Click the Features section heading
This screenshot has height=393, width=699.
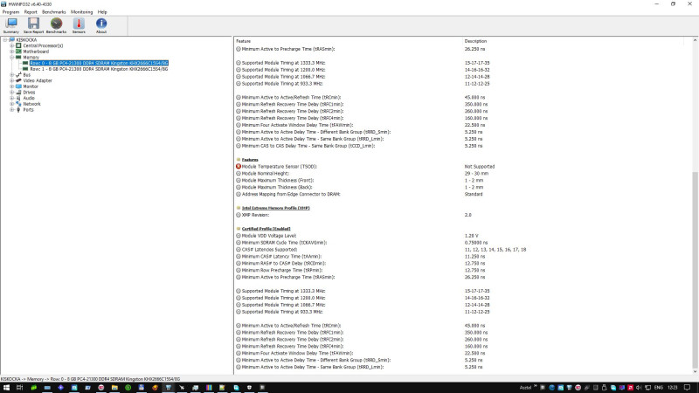coord(250,160)
